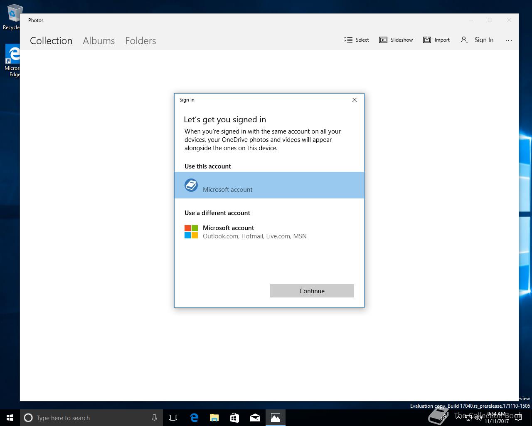Click the "Use this account" label
The height and width of the screenshot is (426, 532).
click(x=208, y=166)
